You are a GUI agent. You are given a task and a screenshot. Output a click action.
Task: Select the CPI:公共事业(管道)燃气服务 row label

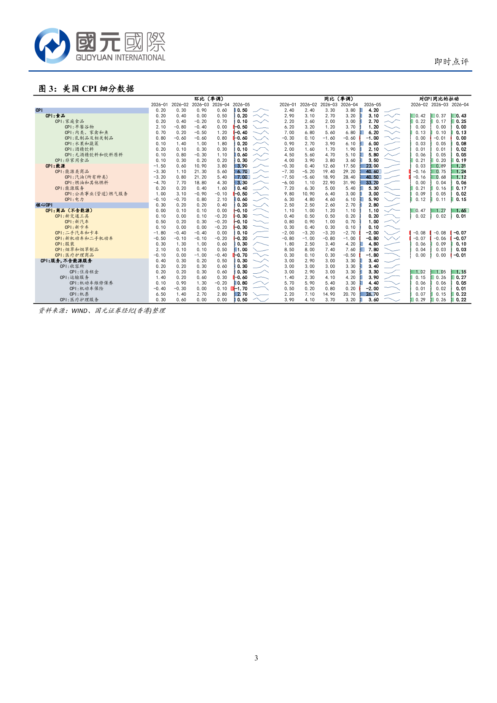[x=96, y=194]
